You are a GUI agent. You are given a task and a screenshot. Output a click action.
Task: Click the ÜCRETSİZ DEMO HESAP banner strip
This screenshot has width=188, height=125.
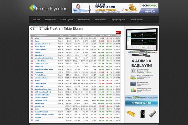pyautogui.click(x=142, y=97)
